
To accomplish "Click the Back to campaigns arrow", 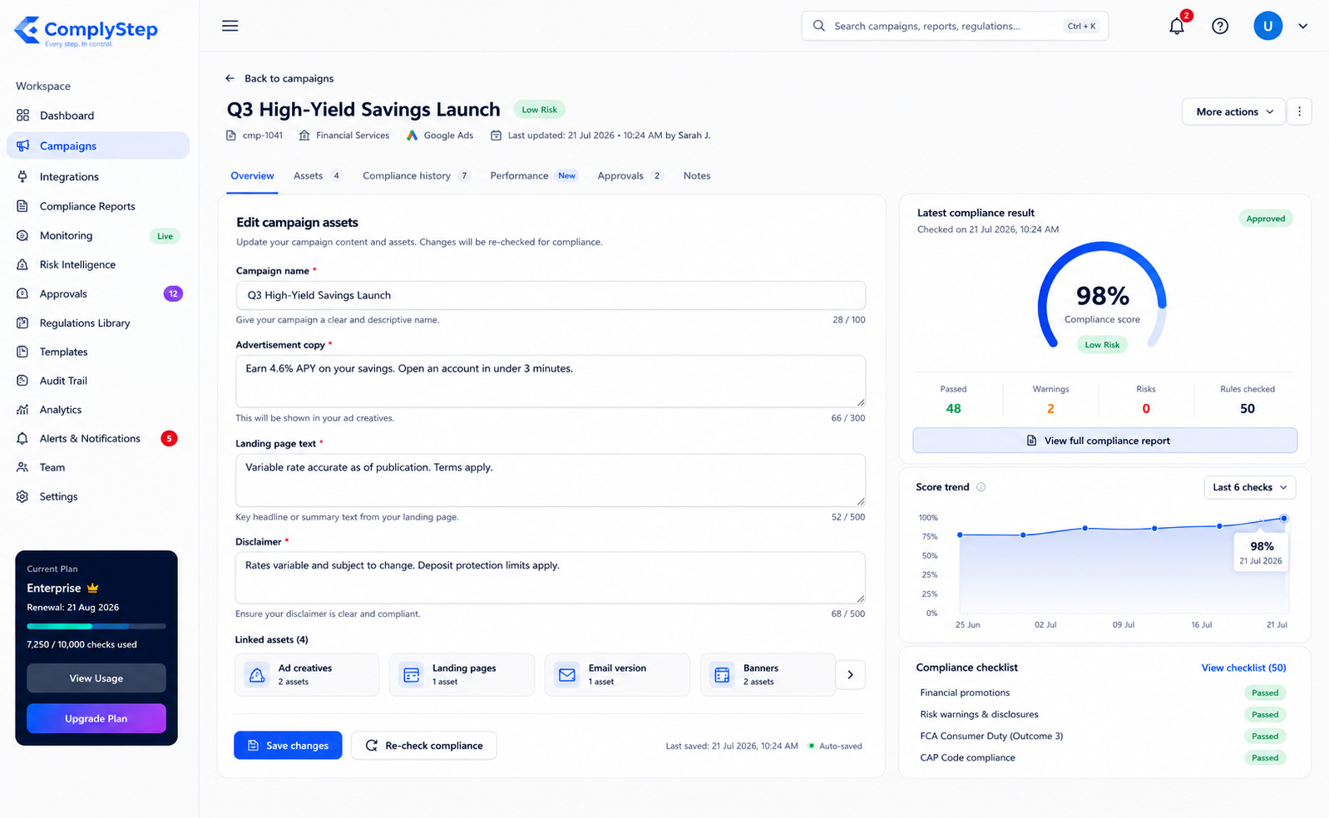I will [x=230, y=78].
